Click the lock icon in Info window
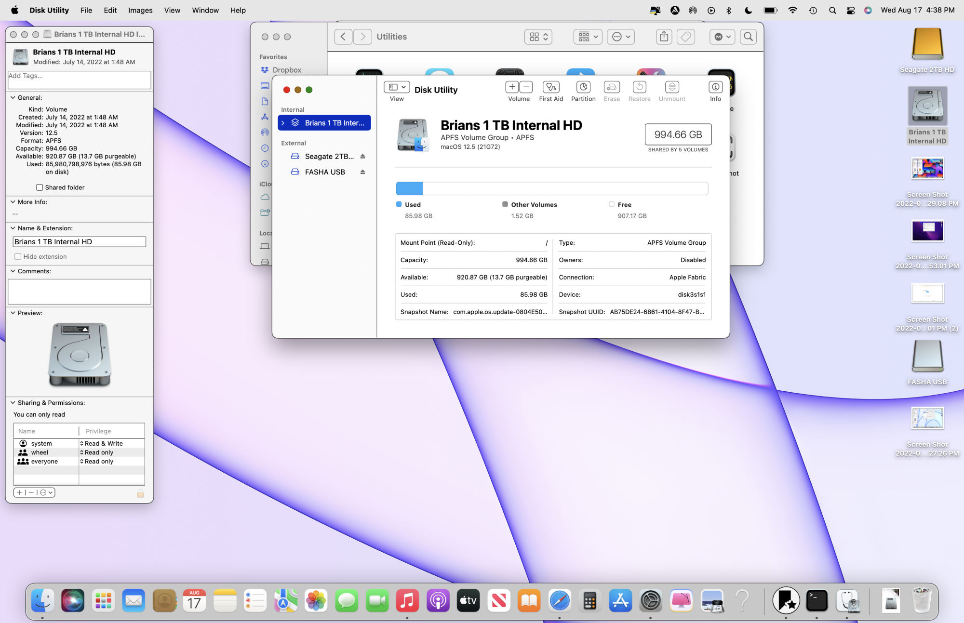 click(140, 493)
